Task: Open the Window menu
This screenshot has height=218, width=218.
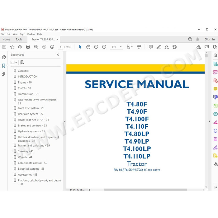Action: click(31, 34)
